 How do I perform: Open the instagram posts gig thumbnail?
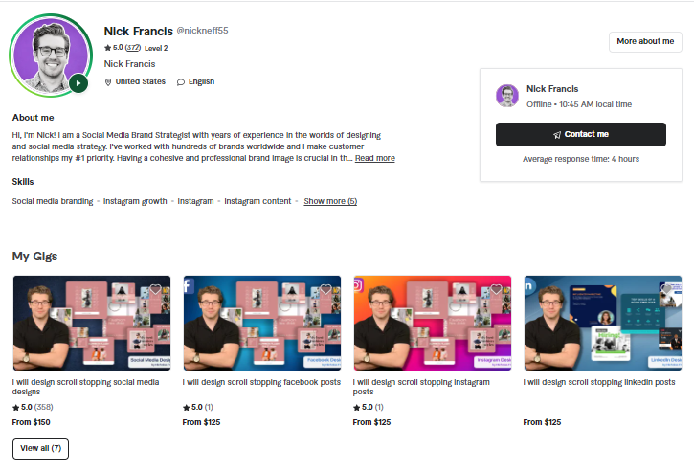tap(433, 323)
